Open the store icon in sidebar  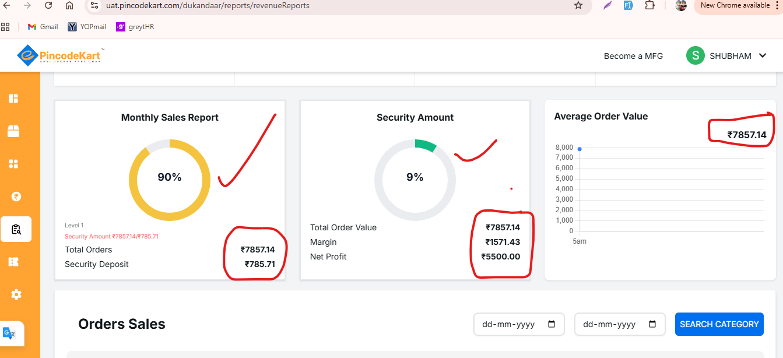coord(13,131)
